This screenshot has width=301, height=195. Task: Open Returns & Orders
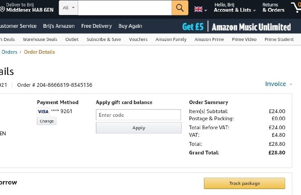273,8
